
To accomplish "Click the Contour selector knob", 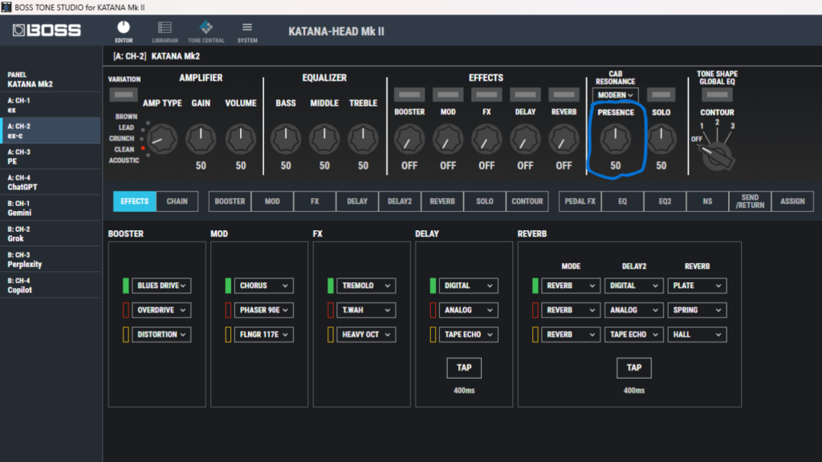I will coord(717,156).
